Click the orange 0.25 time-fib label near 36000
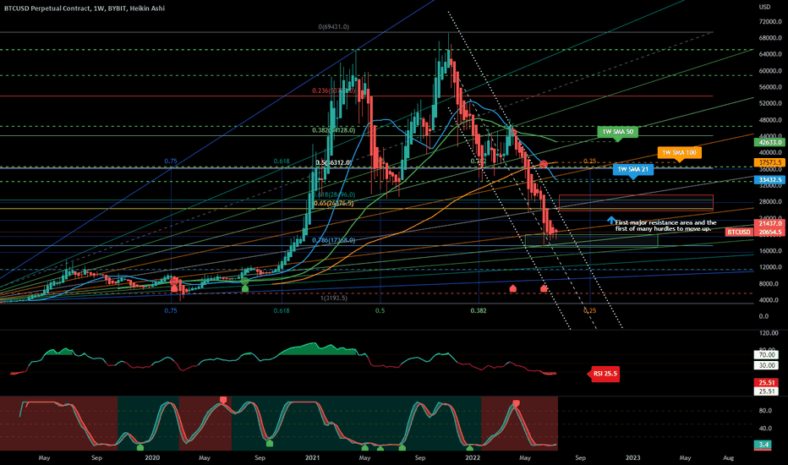Image resolution: width=788 pixels, height=465 pixels. click(x=589, y=161)
